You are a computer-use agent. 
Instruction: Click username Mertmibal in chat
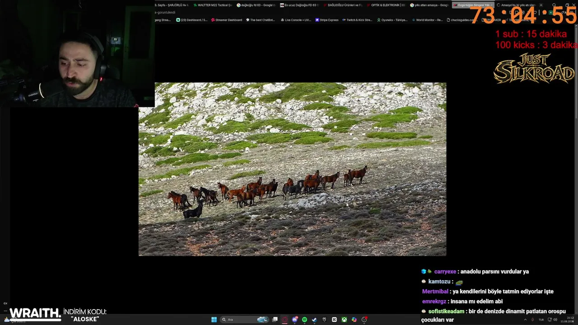click(435, 292)
